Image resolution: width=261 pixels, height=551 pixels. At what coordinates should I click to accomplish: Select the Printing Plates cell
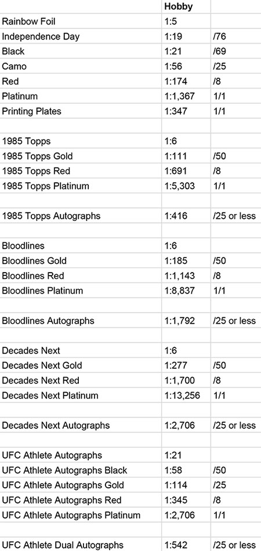[x=81, y=111]
